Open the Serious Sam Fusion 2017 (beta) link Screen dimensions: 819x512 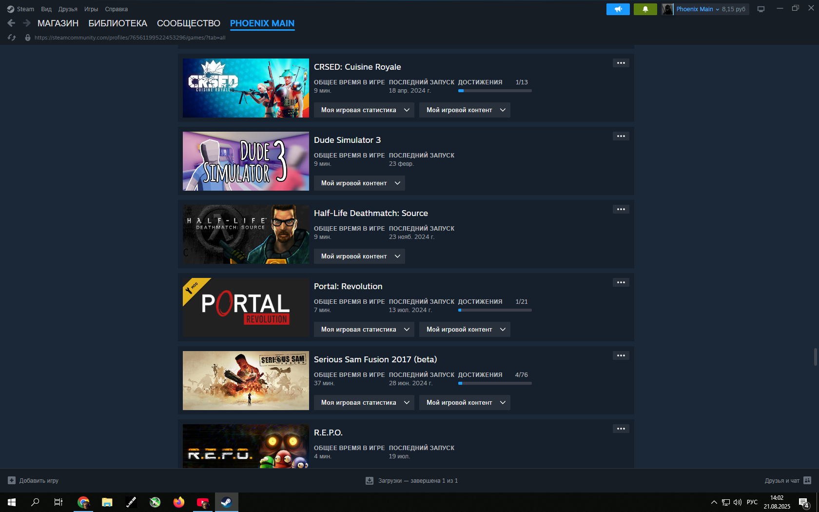tap(375, 359)
